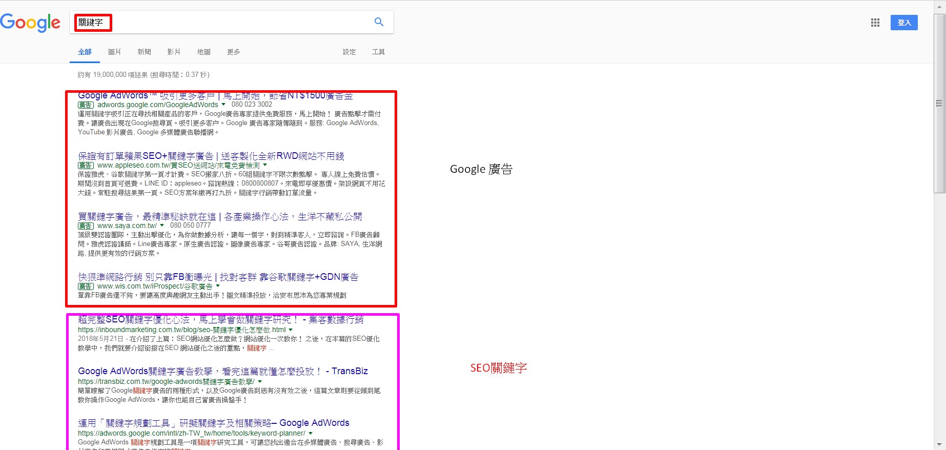The height and width of the screenshot is (450, 946).
Task: Switch to the 圖片 tab
Action: point(115,52)
